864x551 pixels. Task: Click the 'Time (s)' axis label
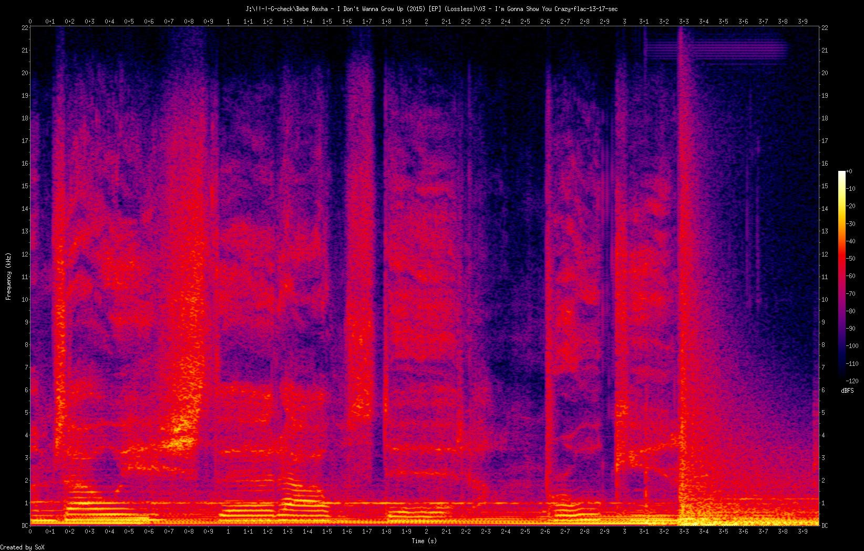(424, 540)
